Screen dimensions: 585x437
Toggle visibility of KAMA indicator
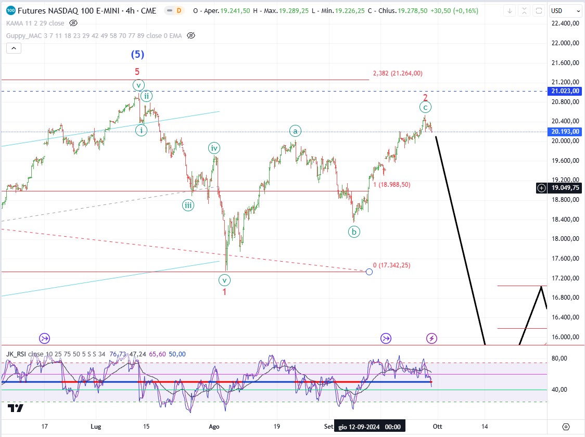pyautogui.click(x=73, y=23)
